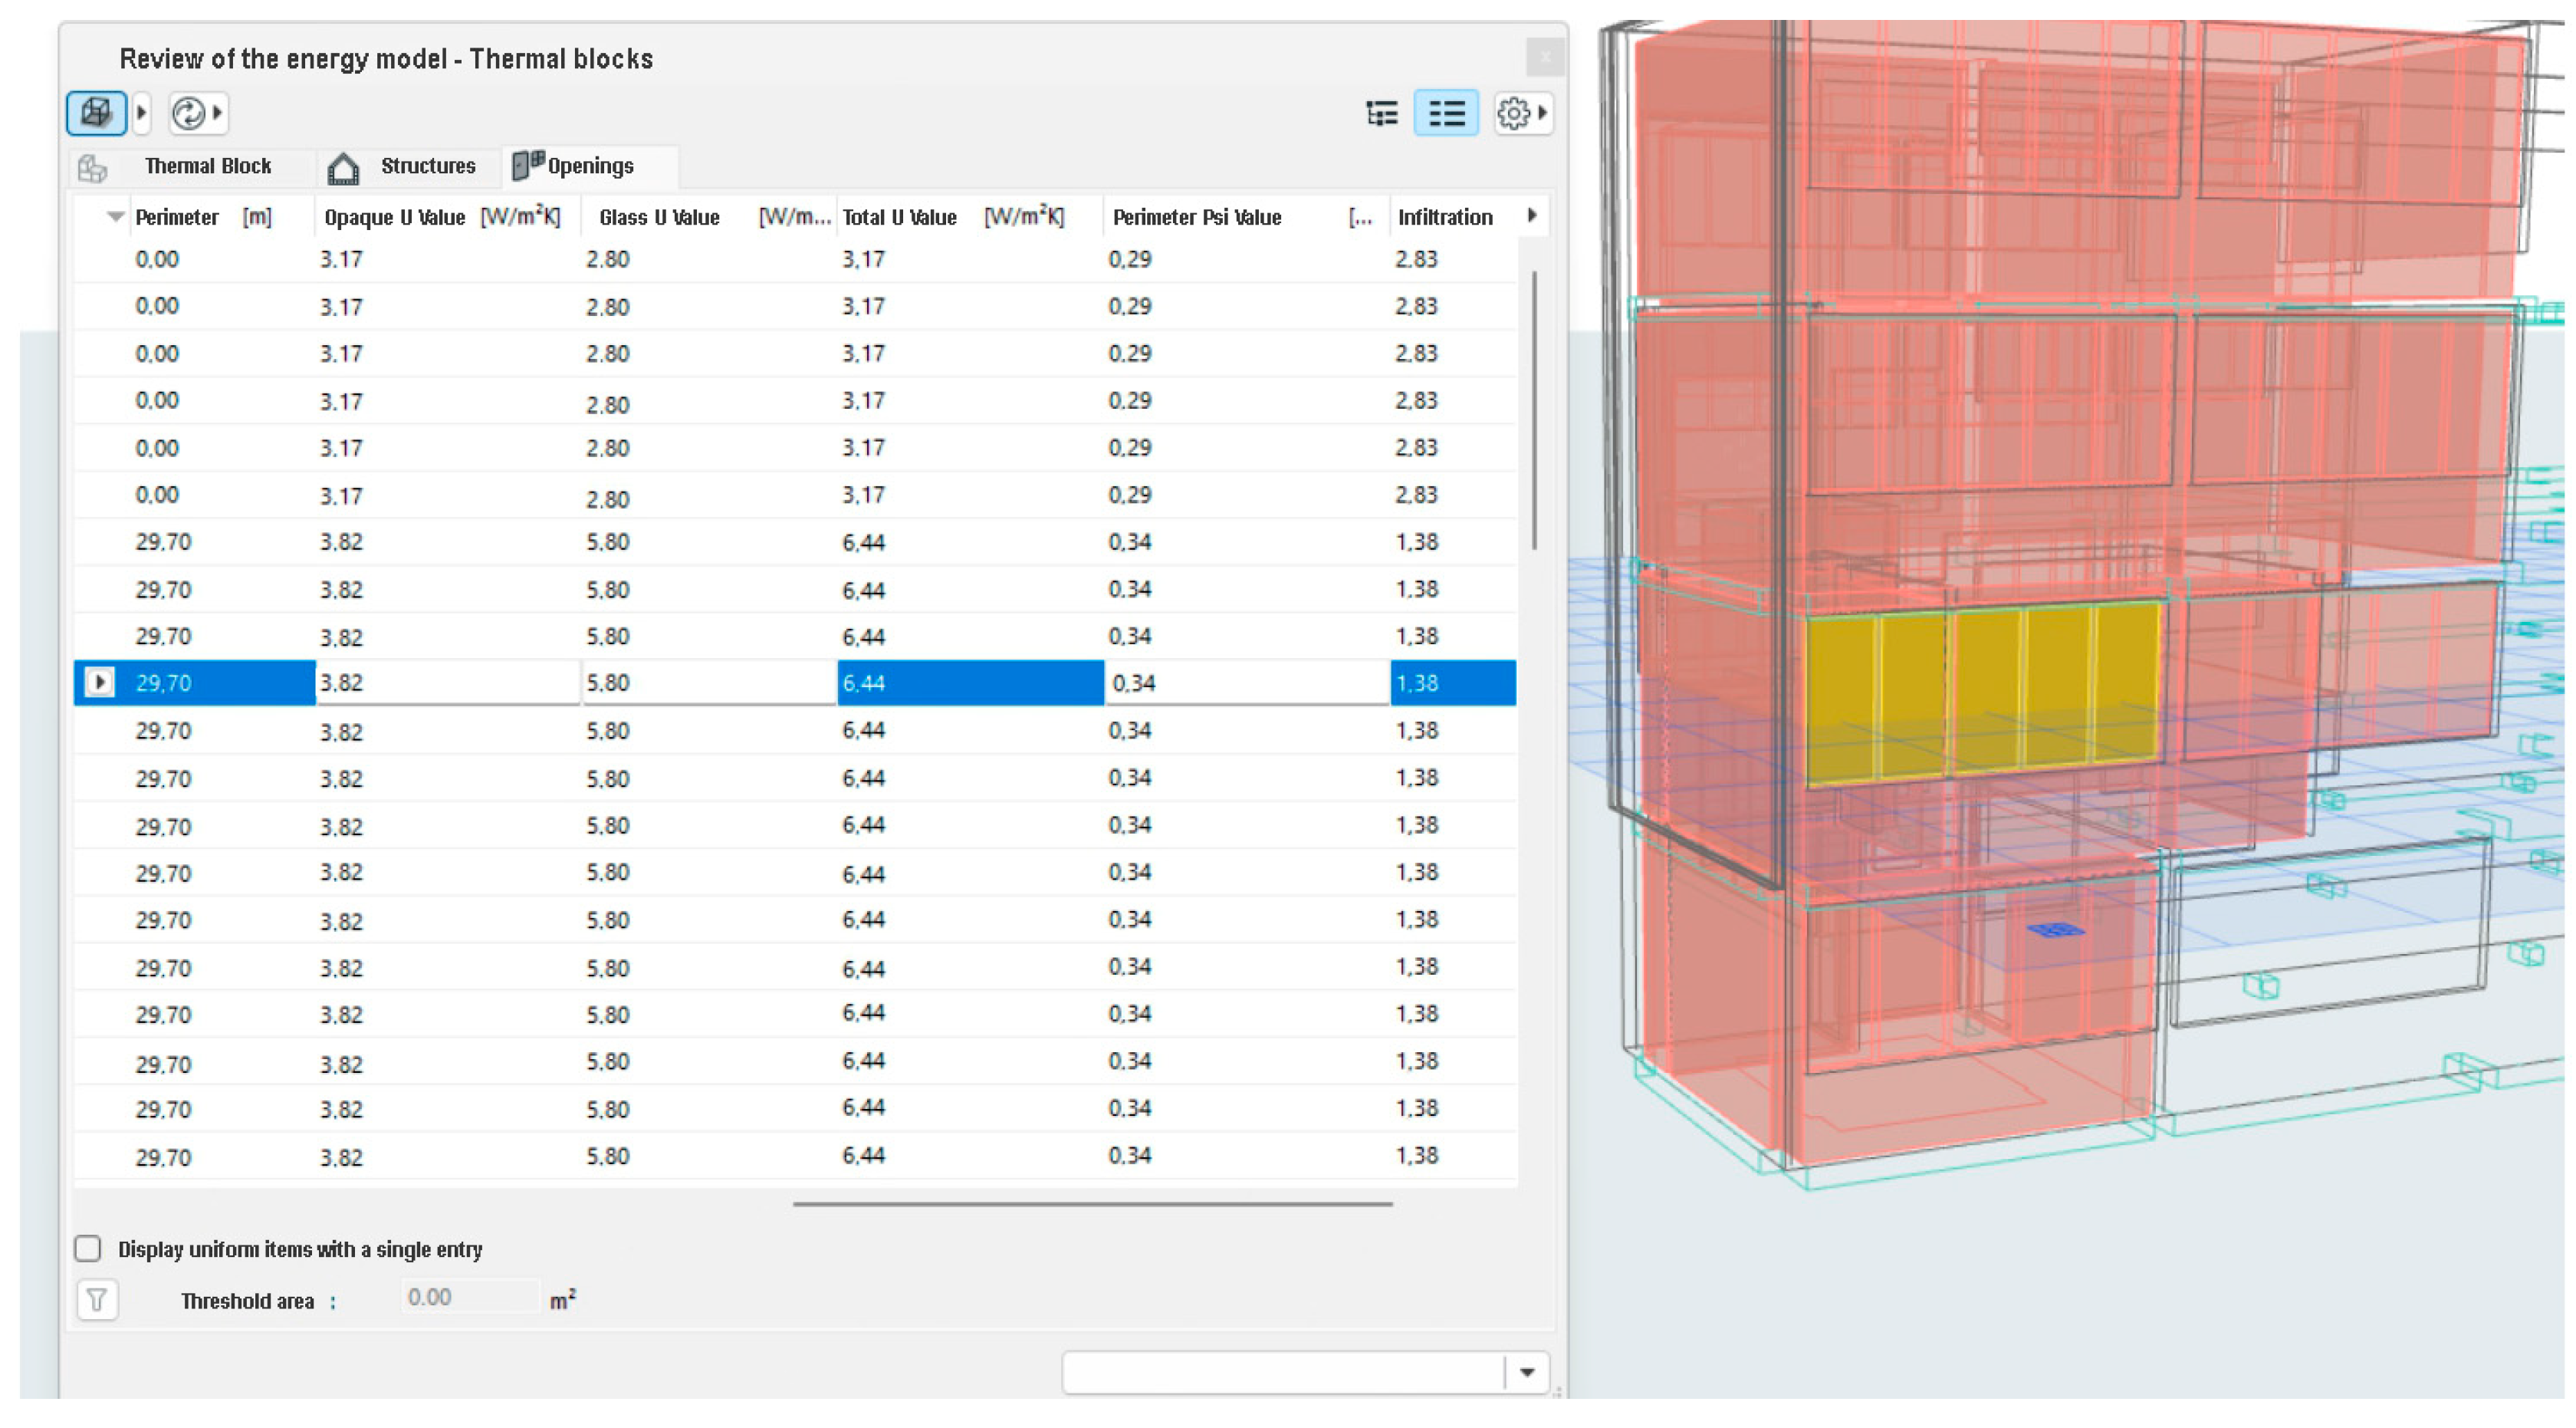Expand arrow next to 3D view button

tap(142, 113)
